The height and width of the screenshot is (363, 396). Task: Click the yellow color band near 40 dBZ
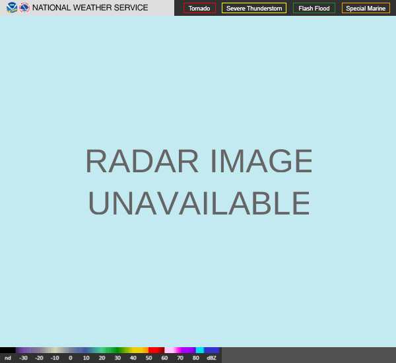[137, 350]
